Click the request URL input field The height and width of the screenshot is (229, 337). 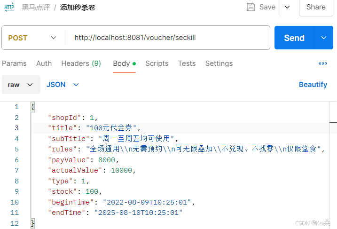pyautogui.click(x=168, y=38)
